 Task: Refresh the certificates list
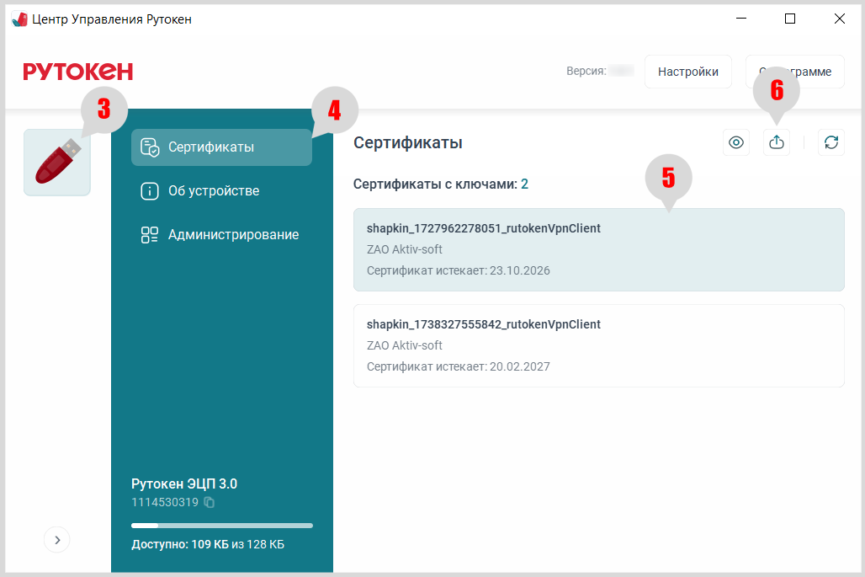point(831,142)
